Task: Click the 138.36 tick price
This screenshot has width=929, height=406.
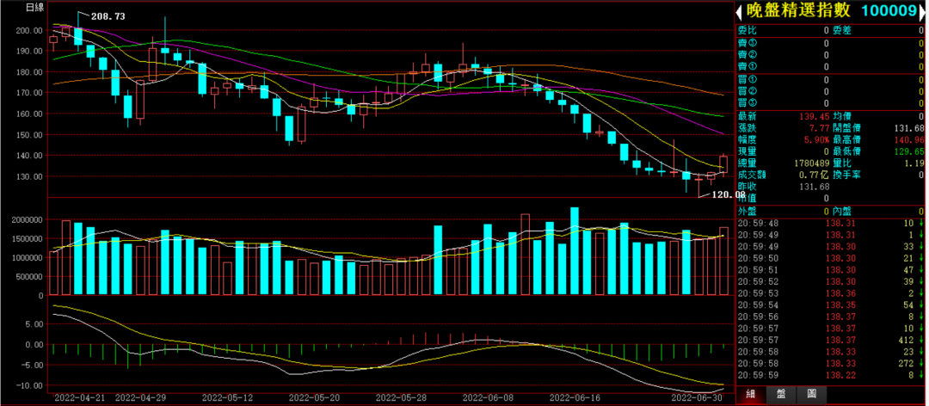Action: [839, 293]
